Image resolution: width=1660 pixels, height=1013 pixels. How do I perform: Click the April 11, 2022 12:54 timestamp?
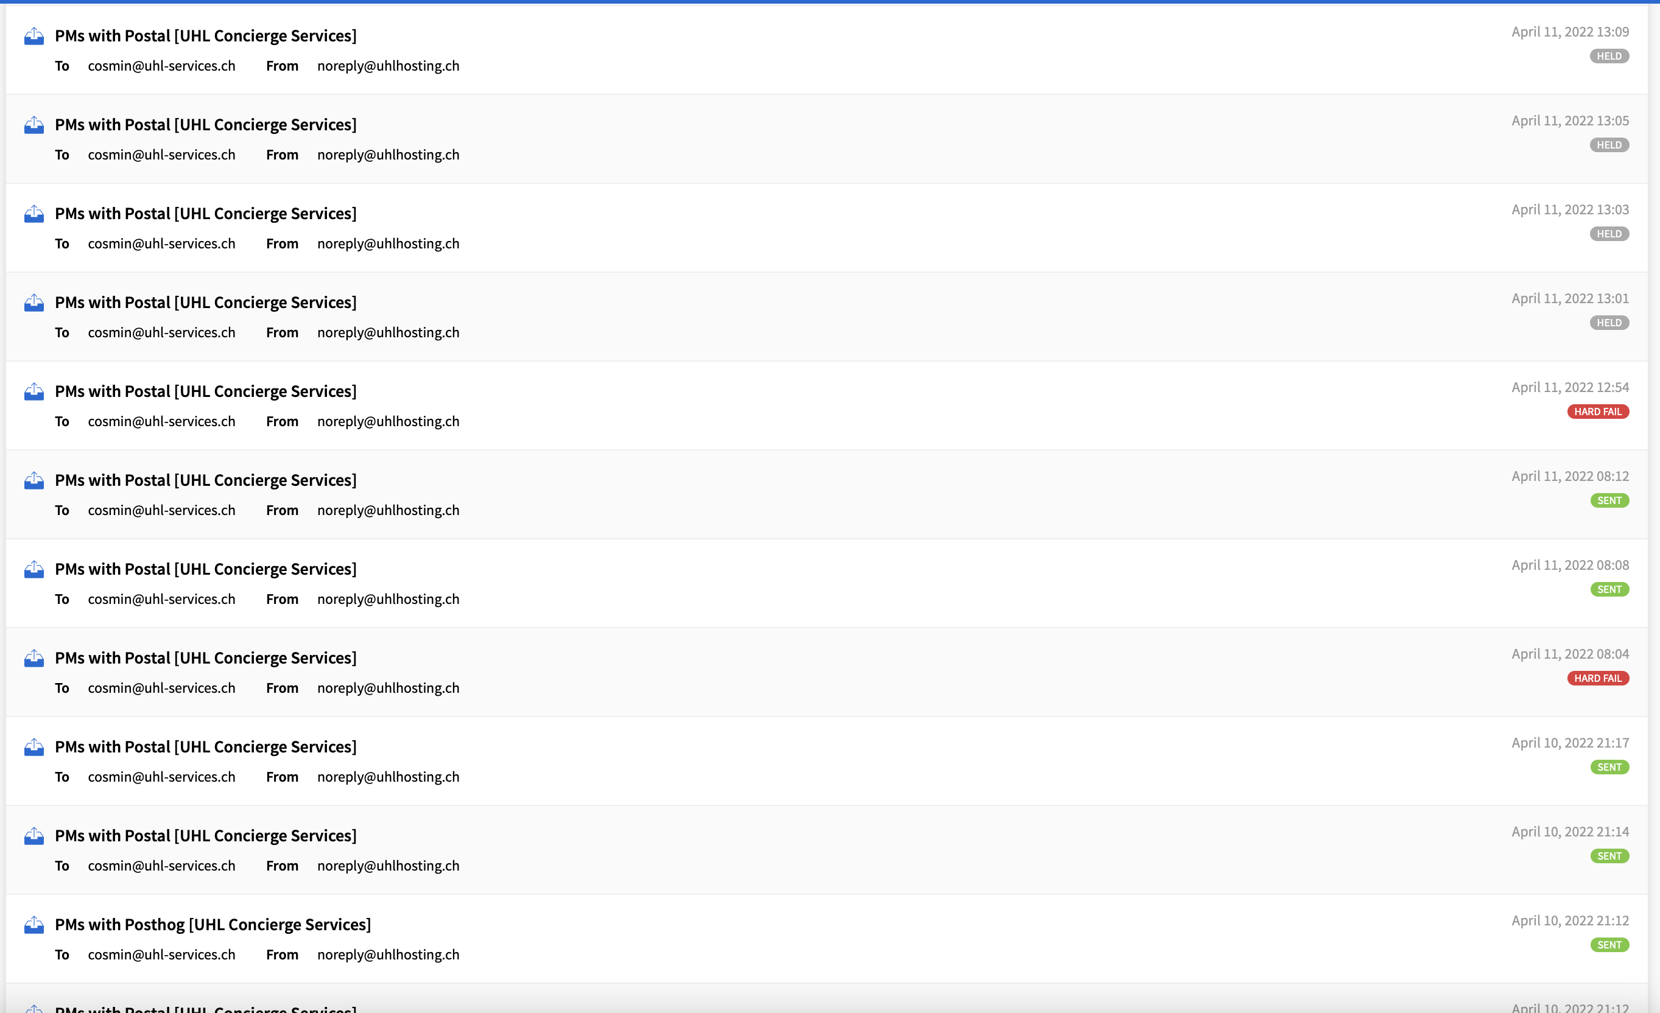coord(1570,387)
